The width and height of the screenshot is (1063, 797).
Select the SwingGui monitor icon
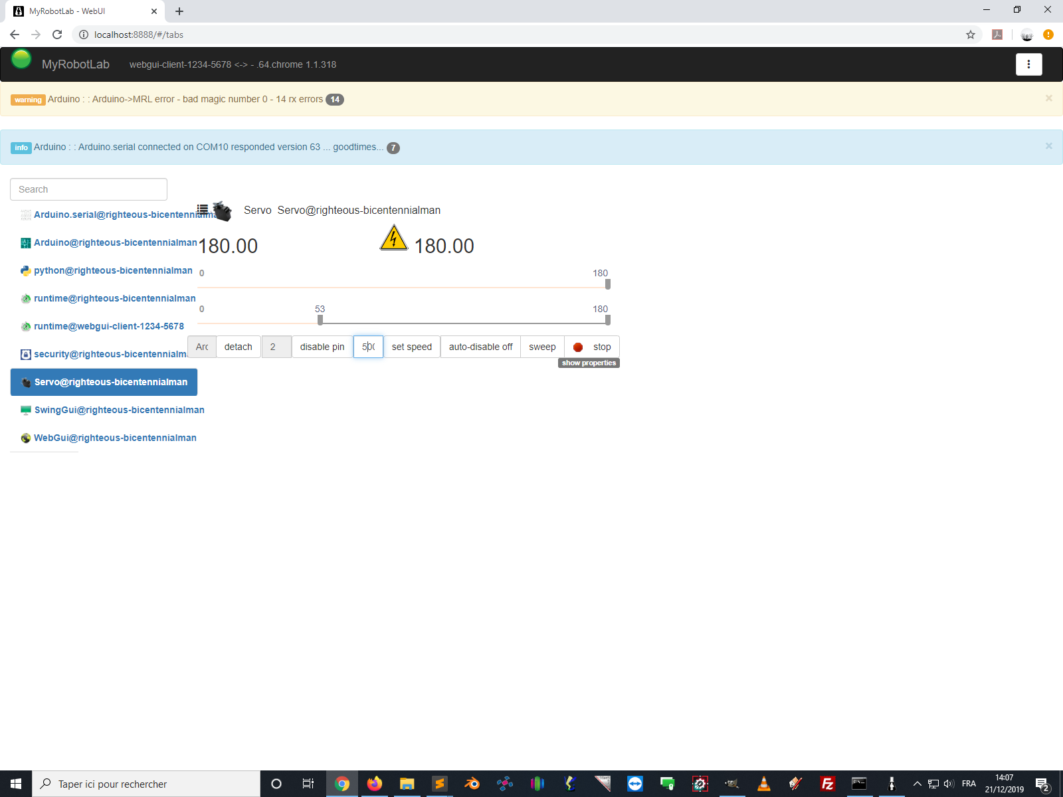(x=25, y=410)
